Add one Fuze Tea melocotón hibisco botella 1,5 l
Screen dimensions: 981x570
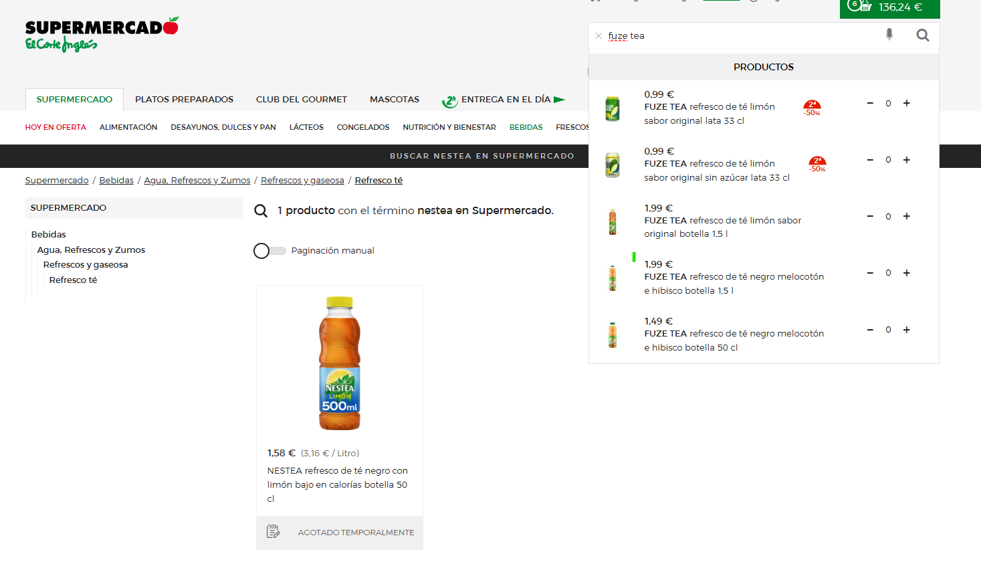coord(907,273)
